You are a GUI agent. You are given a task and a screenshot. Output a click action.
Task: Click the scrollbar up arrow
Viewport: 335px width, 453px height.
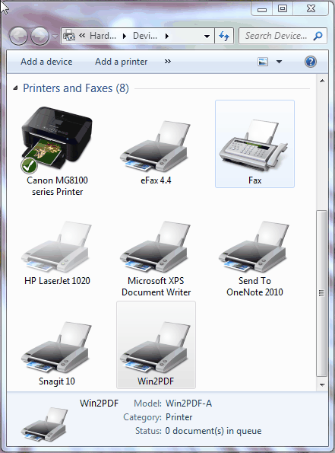(322, 81)
